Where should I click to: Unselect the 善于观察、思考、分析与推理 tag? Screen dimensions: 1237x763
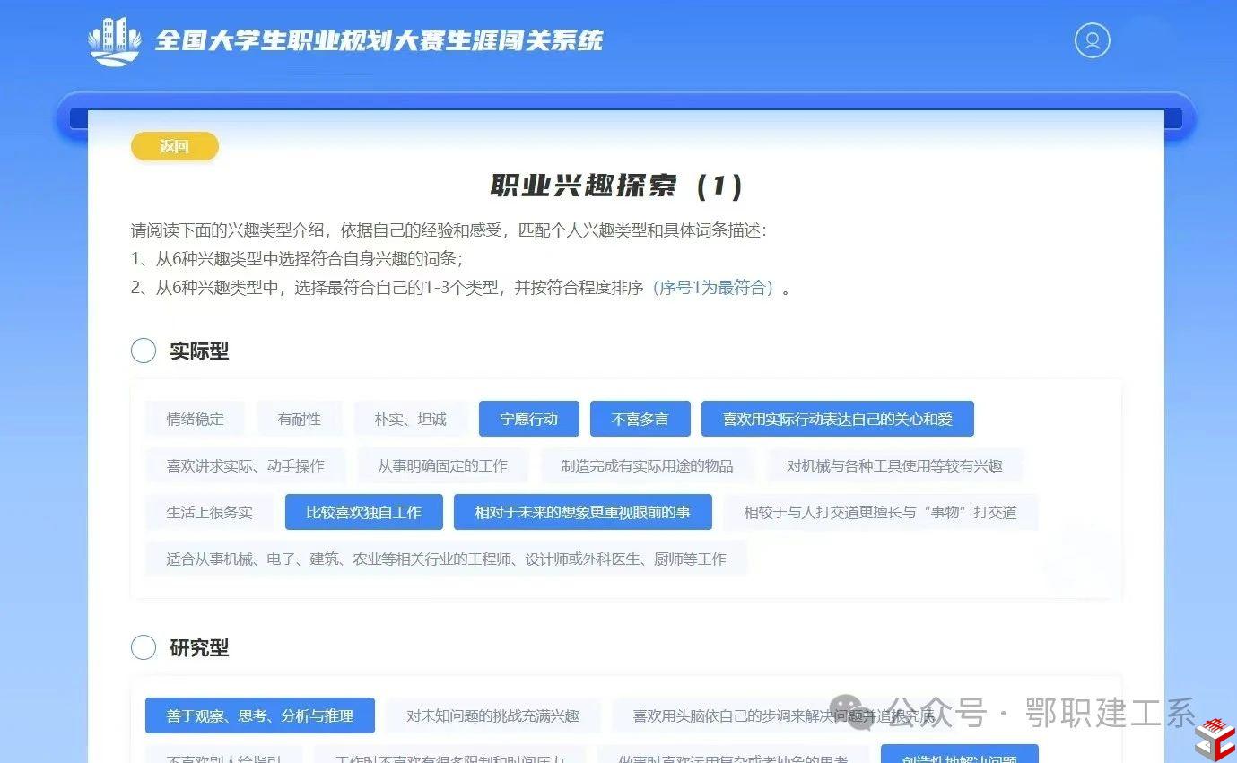[x=259, y=715]
